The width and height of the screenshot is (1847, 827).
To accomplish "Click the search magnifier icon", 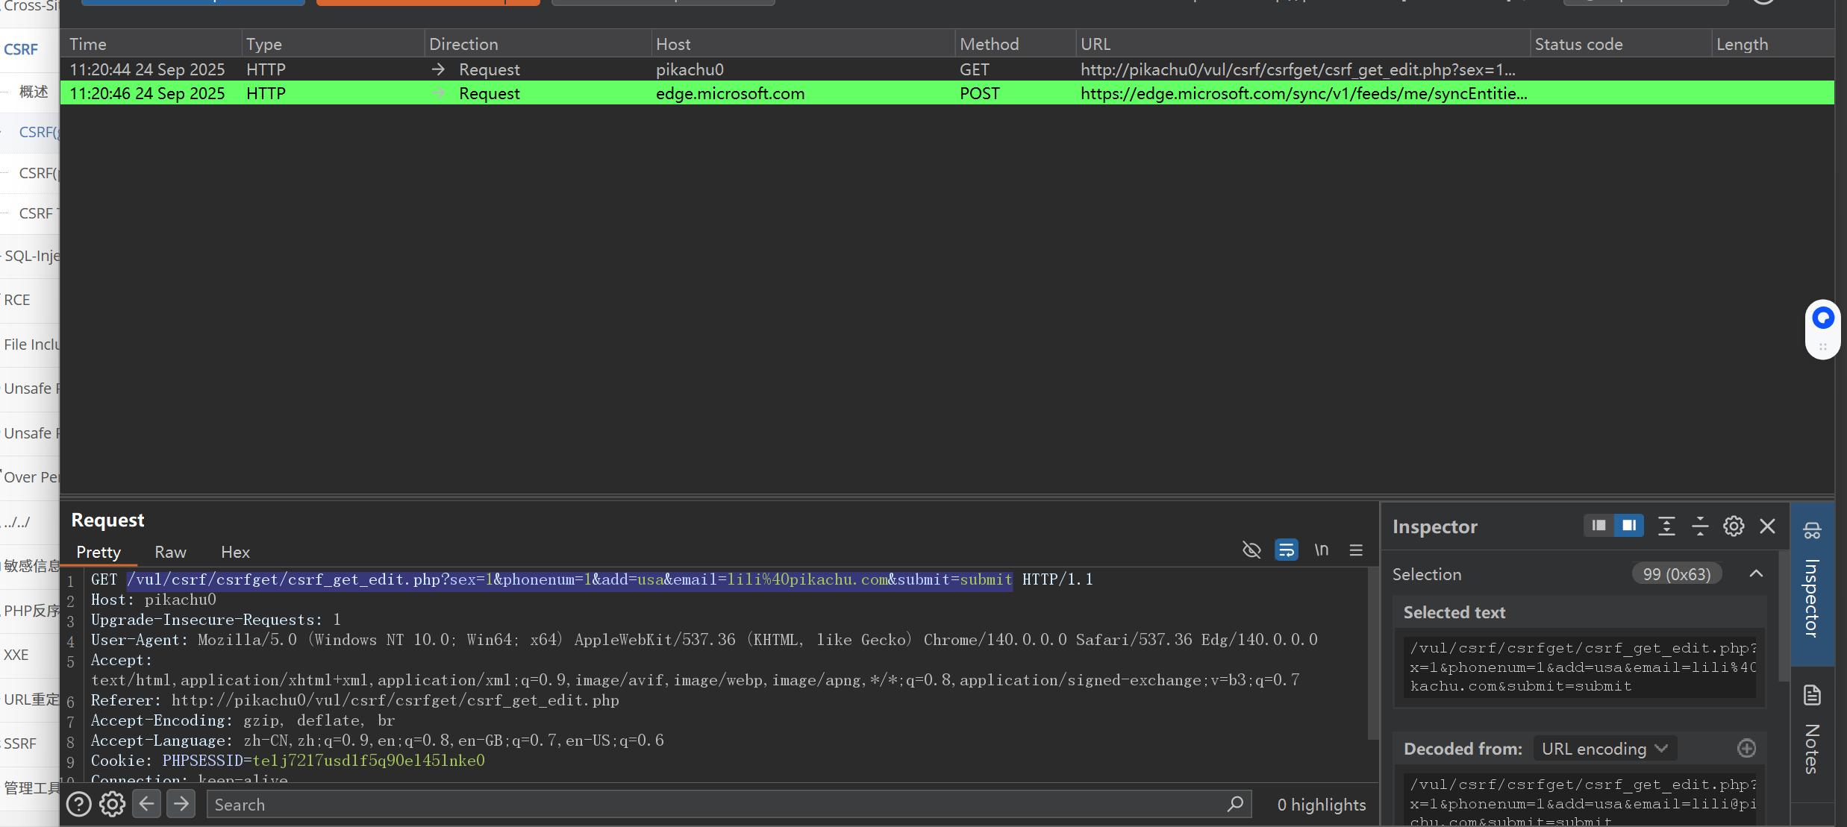I will [x=1235, y=804].
